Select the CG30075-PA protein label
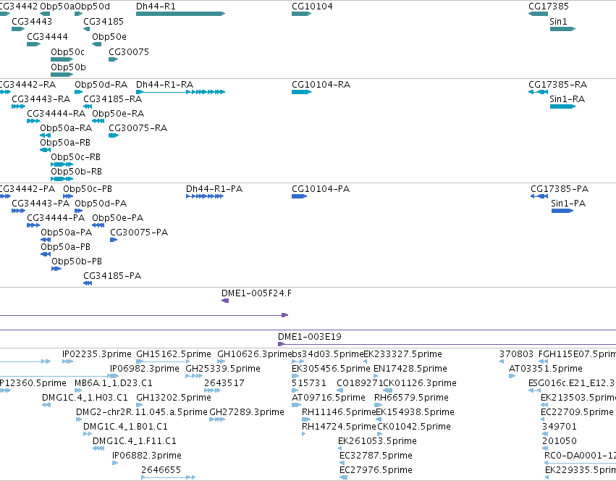The width and height of the screenshot is (616, 481). (139, 233)
